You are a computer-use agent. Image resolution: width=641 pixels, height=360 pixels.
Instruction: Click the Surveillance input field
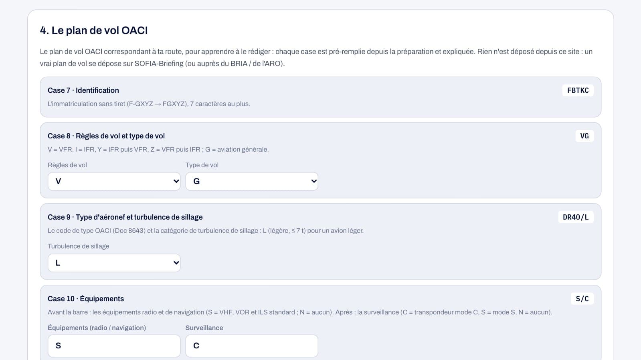(252, 346)
